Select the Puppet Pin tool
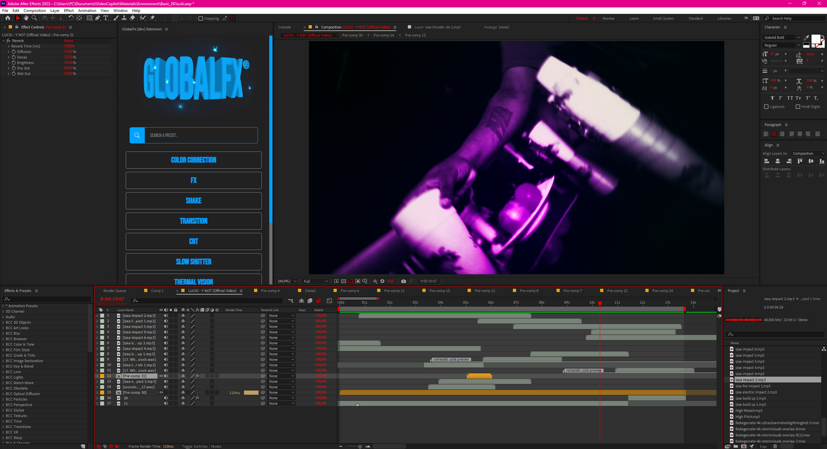The height and width of the screenshot is (449, 827). click(x=152, y=18)
